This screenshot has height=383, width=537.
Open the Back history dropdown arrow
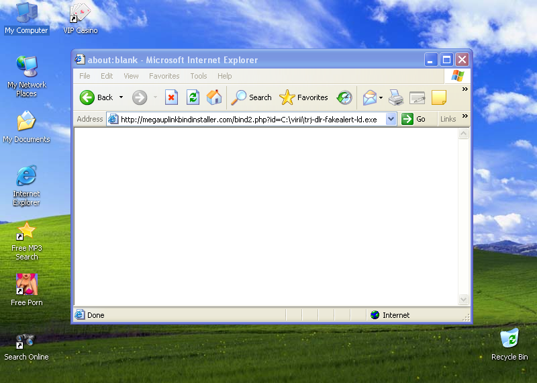click(x=121, y=97)
